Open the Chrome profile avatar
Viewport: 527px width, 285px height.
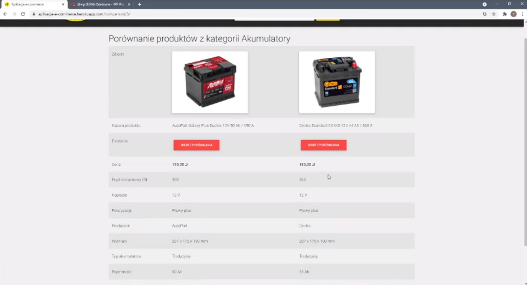(514, 14)
